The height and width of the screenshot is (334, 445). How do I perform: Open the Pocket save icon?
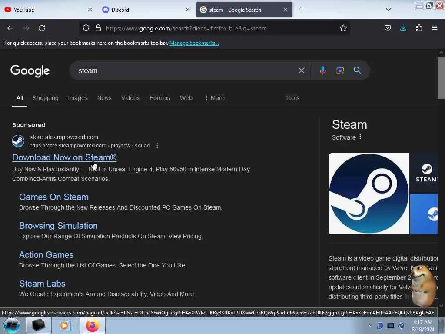(x=387, y=28)
